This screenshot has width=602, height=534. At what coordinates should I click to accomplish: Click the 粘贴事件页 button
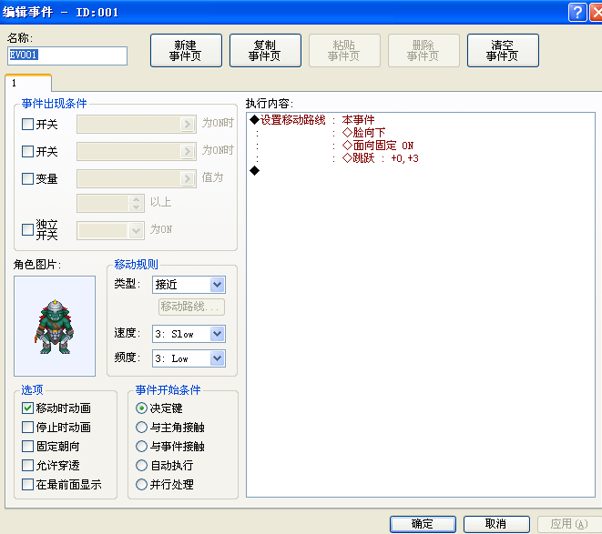[x=344, y=51]
